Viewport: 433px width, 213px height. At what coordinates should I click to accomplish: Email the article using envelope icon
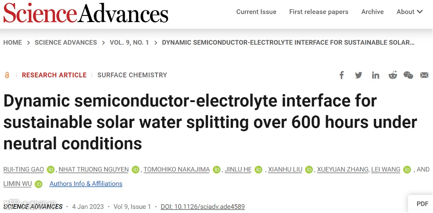(424, 75)
